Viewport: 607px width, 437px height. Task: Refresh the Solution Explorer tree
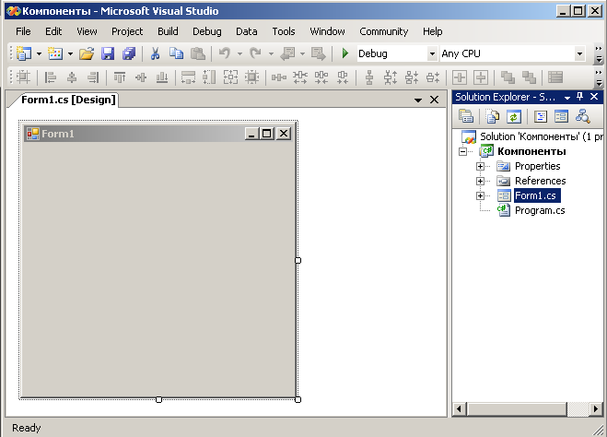[x=514, y=116]
